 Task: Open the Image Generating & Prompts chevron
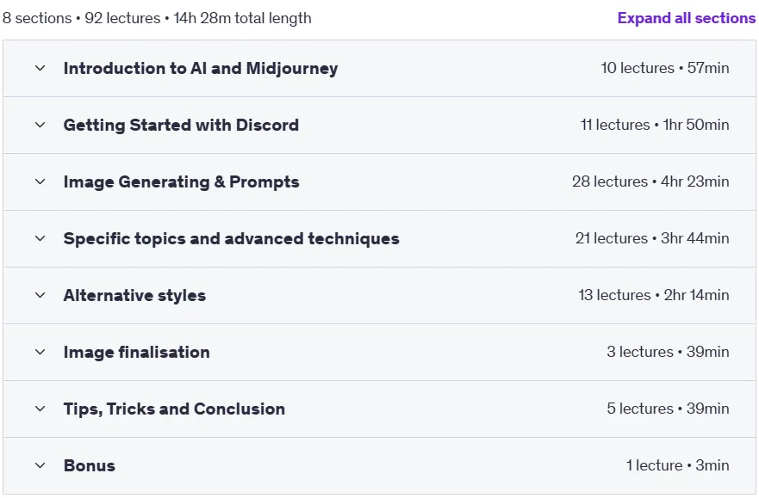click(40, 181)
